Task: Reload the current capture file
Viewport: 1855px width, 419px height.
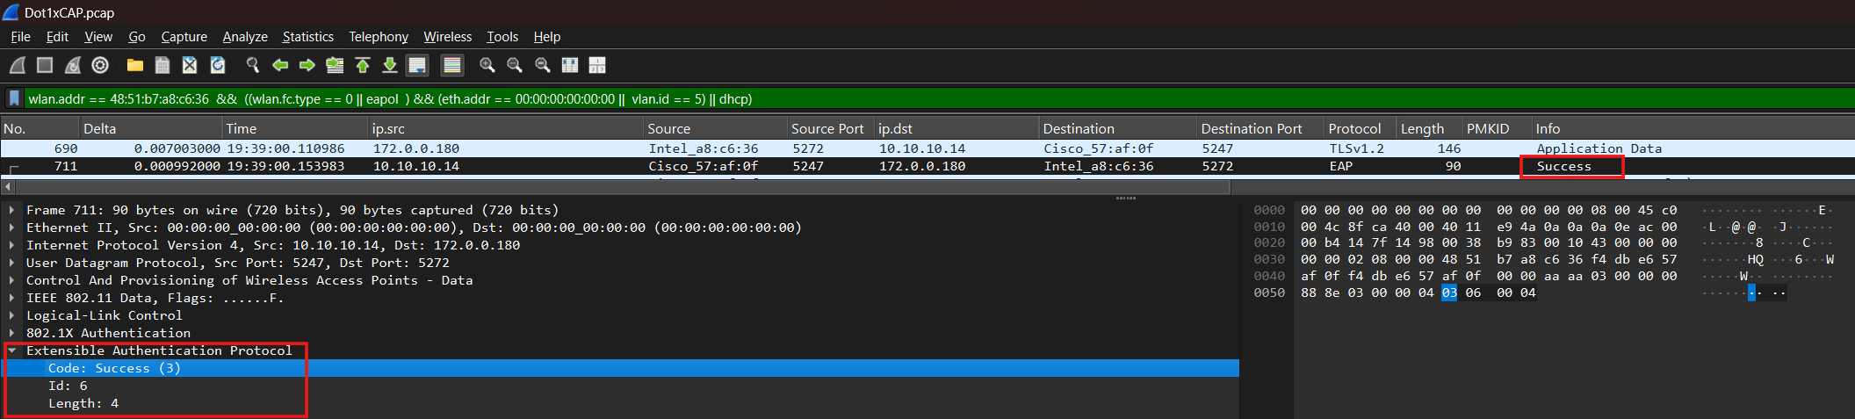Action: pos(218,65)
